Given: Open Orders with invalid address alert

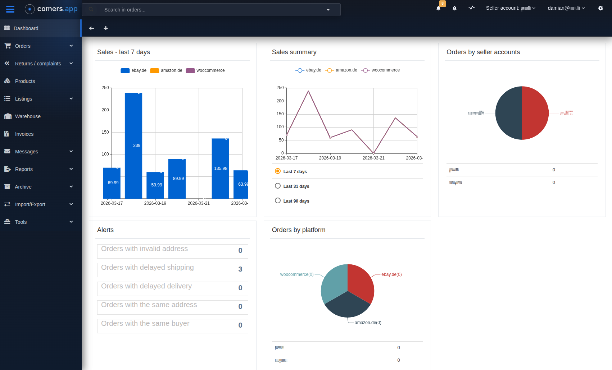Looking at the screenshot, I should (x=172, y=251).
